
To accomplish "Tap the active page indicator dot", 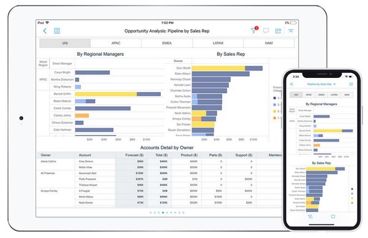I will (163, 212).
